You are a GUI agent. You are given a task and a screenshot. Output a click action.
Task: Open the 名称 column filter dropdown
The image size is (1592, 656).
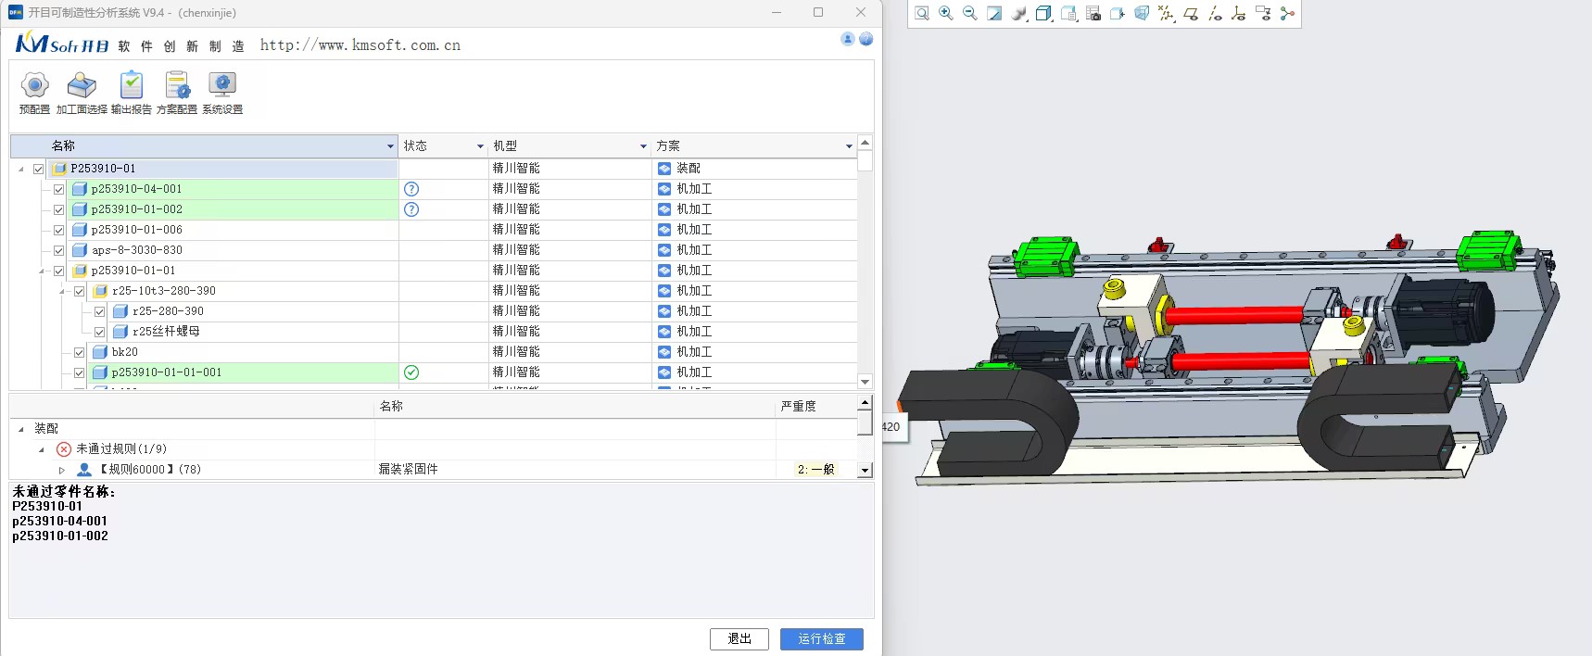point(390,146)
